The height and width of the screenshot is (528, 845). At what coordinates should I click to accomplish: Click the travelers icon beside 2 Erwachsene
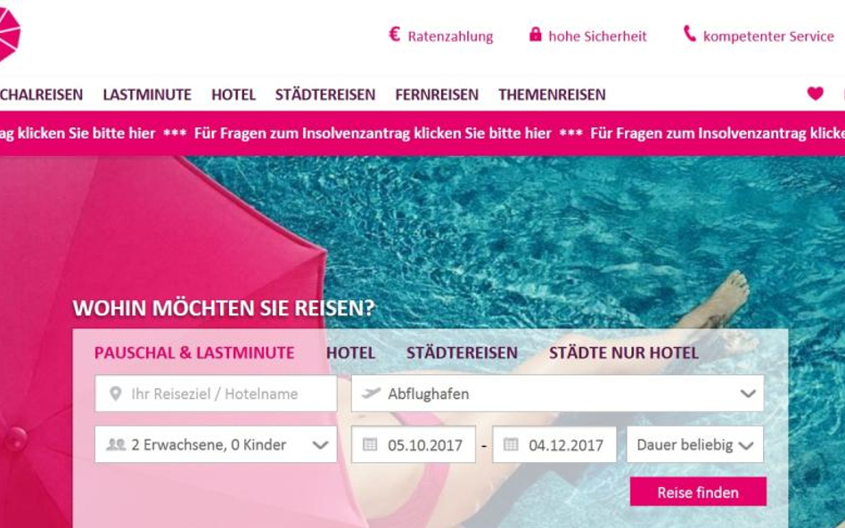click(116, 444)
